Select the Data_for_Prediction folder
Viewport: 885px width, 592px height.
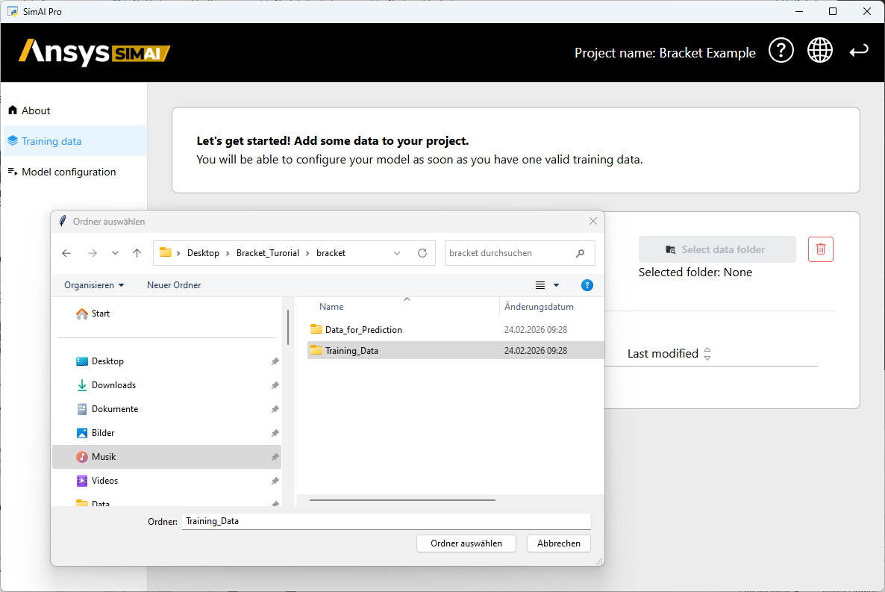[x=363, y=330]
